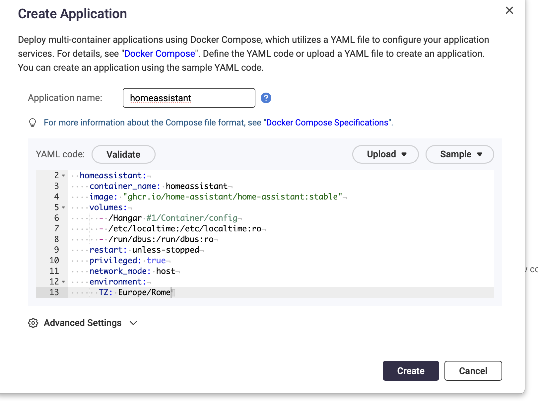Expand the Advanced Settings chevron
Viewport: 538px width, 401px height.
(133, 323)
